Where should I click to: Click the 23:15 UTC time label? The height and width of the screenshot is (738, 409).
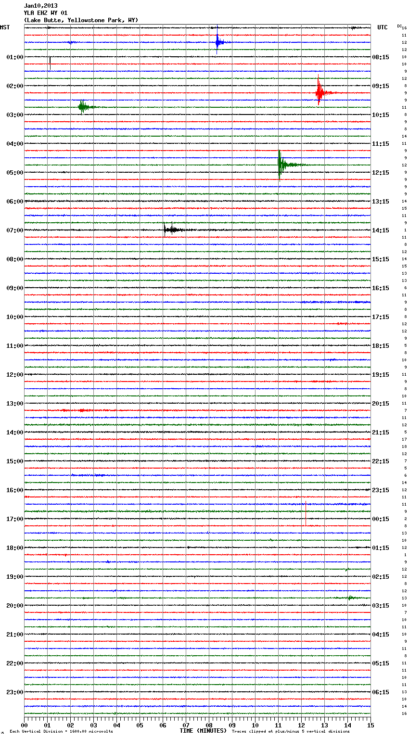tap(381, 490)
